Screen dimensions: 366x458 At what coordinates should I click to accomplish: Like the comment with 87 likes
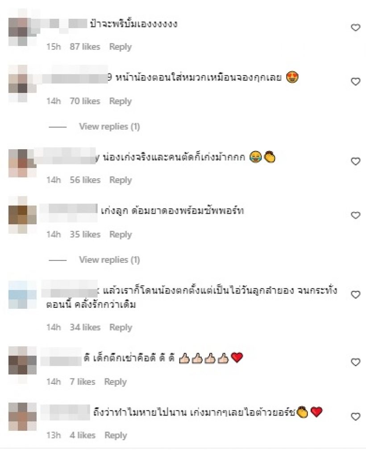355,27
